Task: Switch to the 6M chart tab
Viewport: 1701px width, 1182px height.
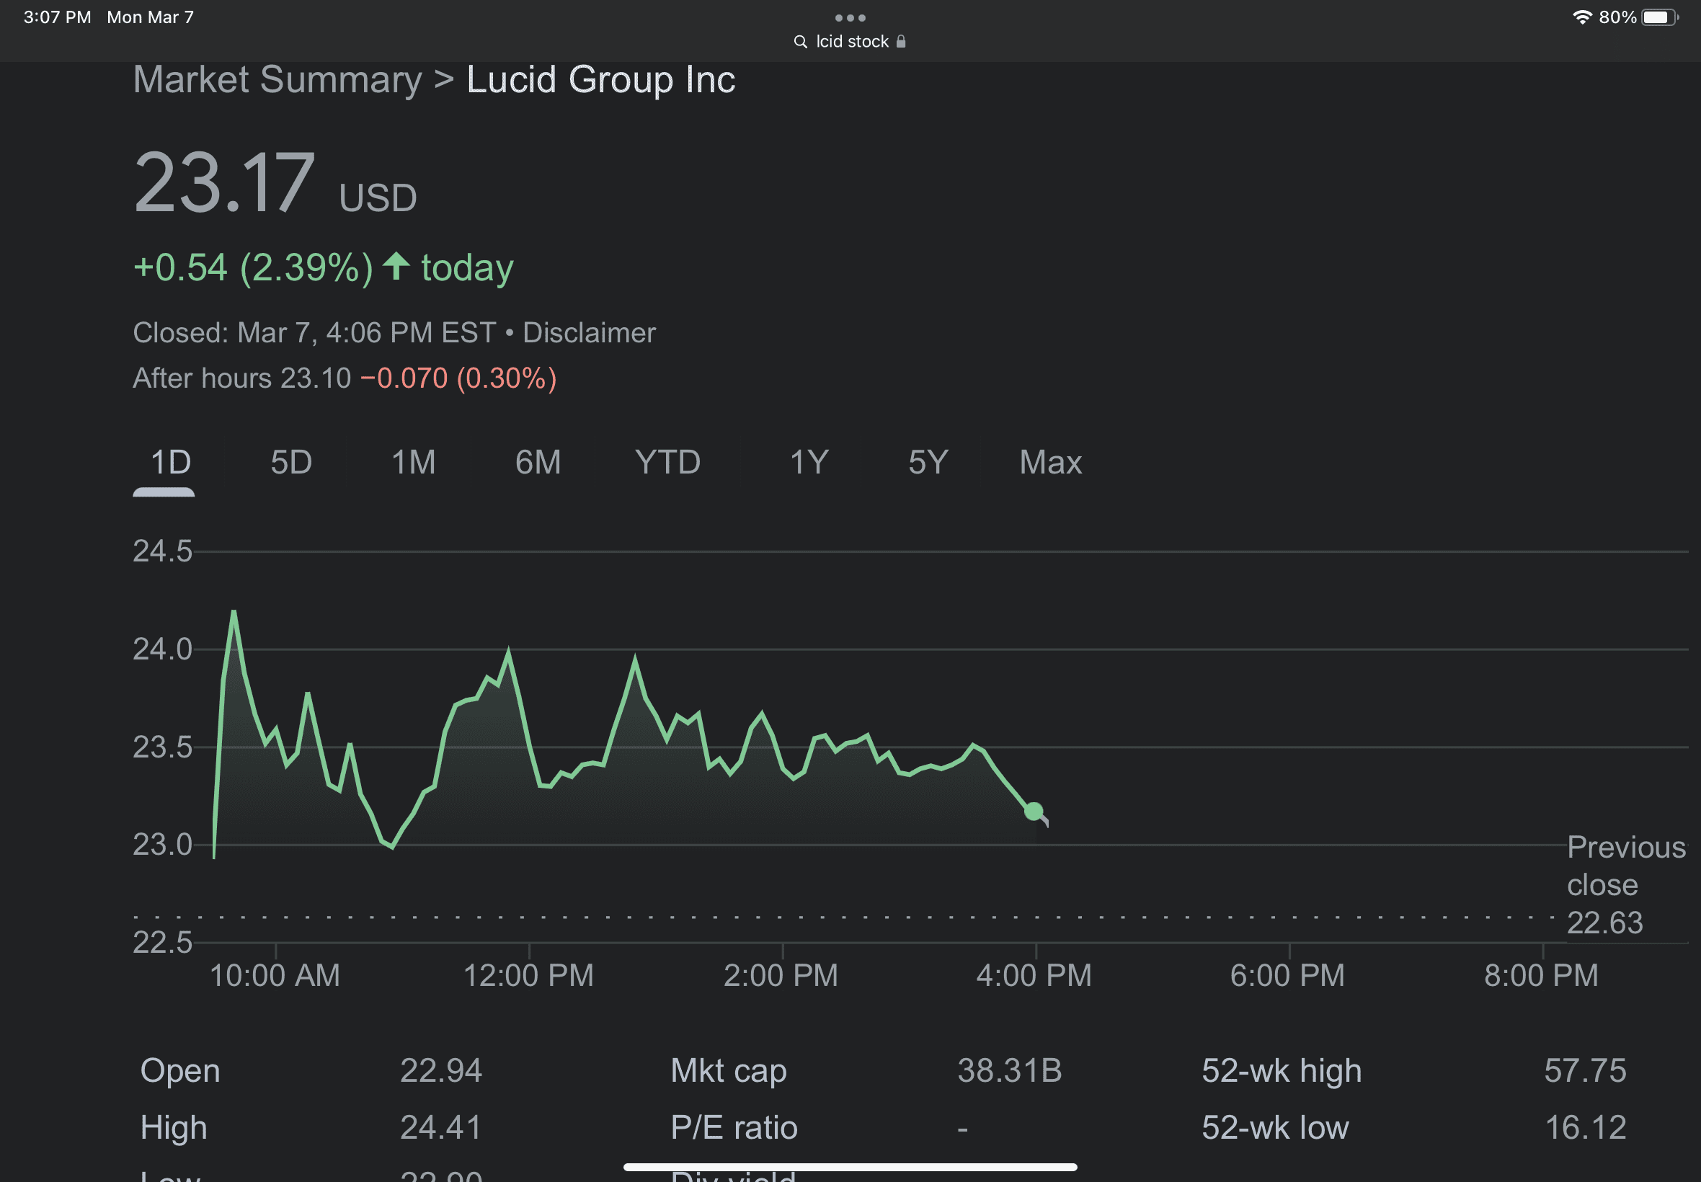Action: coord(538,463)
